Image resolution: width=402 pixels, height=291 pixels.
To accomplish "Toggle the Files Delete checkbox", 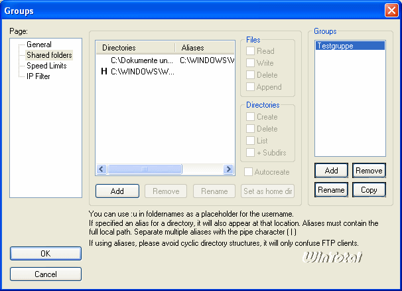I will (250, 75).
